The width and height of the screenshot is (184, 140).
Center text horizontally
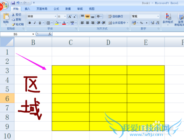(x=88, y=23)
